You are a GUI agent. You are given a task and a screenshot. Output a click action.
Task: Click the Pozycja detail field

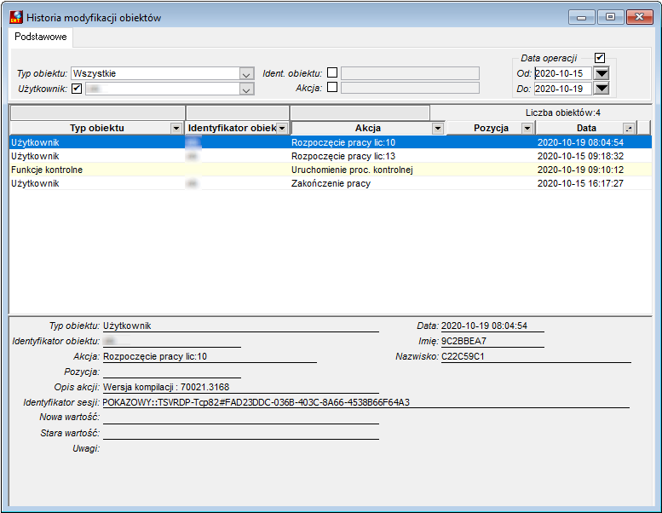(172, 372)
